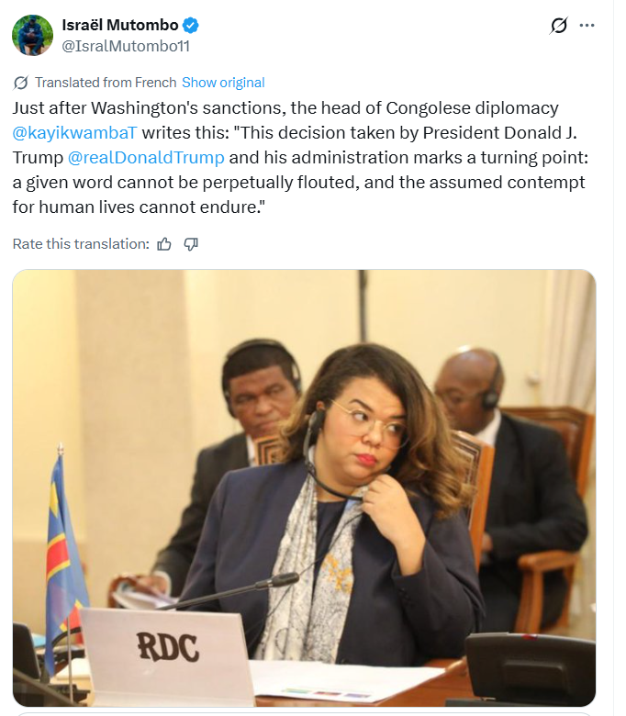The width and height of the screenshot is (626, 716).
Task: Click the display name Israël Mutombo
Action: (x=120, y=25)
